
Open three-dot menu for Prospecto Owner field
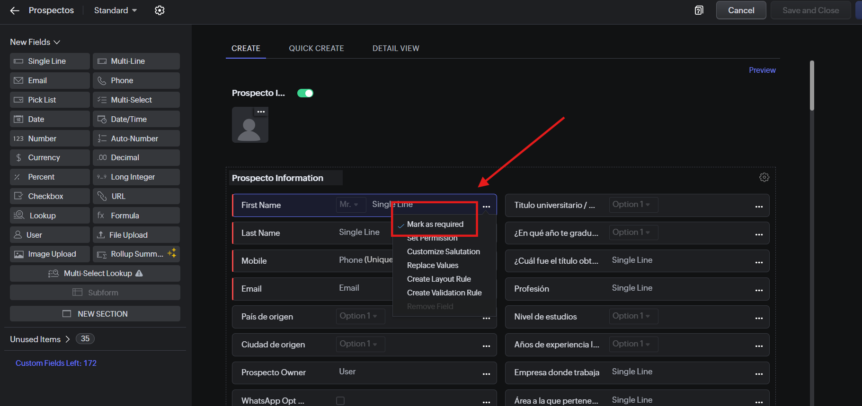coord(486,374)
